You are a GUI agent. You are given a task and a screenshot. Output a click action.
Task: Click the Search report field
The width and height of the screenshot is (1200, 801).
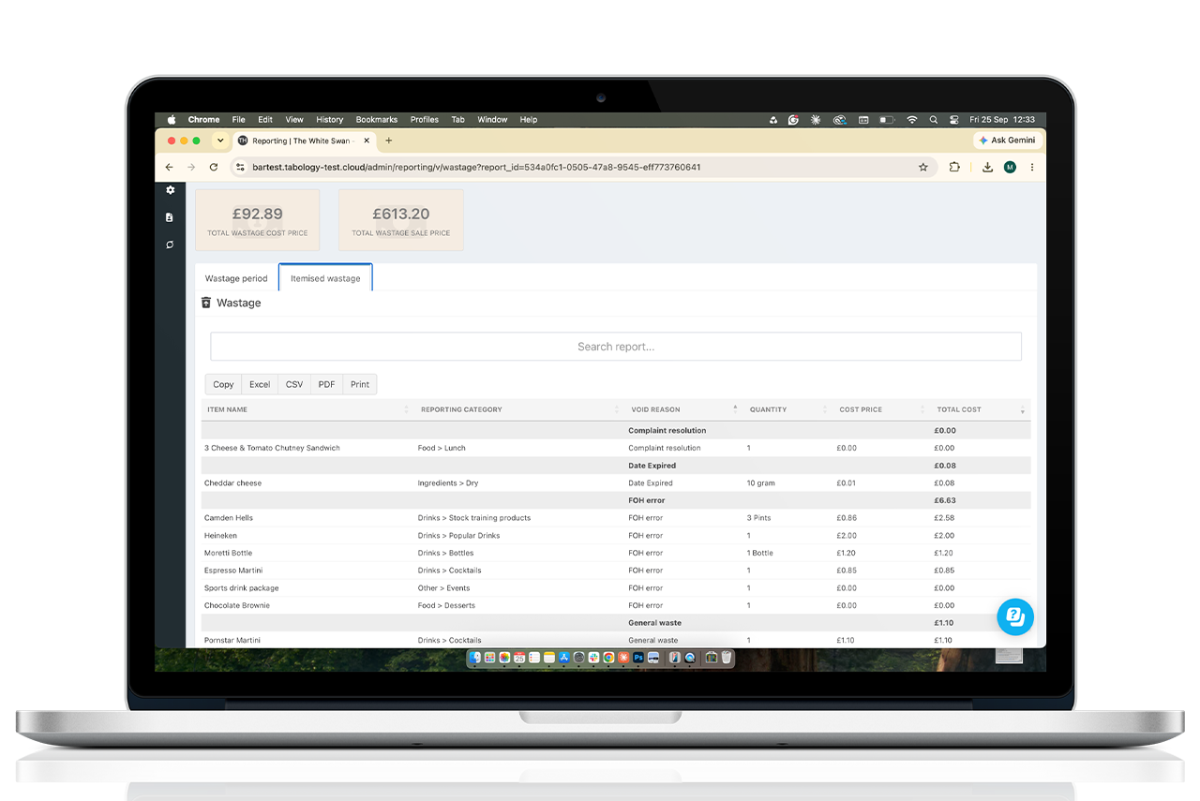616,347
